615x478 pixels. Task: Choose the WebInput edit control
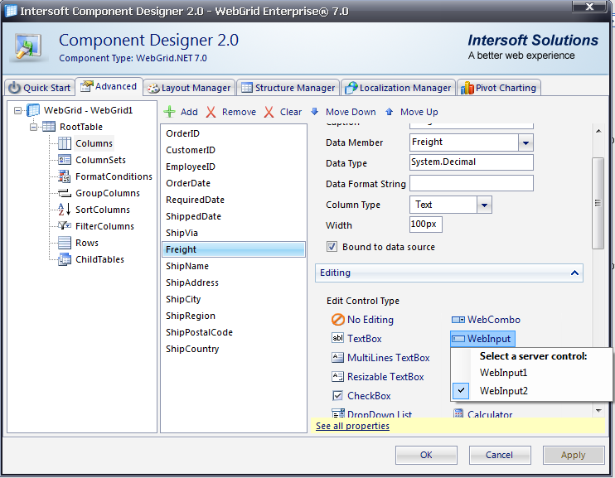click(482, 339)
